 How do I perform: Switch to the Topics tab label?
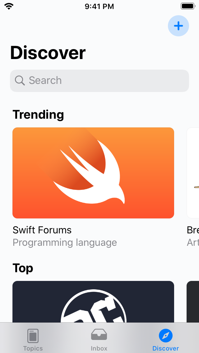point(33,348)
